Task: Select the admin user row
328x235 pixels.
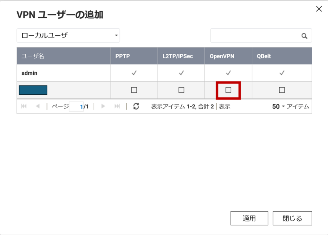Action: click(x=29, y=73)
